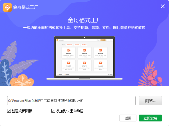The height and width of the screenshot is (126, 169).
Task: Click the 创建桌面图标 label text
Action: (x=22, y=111)
